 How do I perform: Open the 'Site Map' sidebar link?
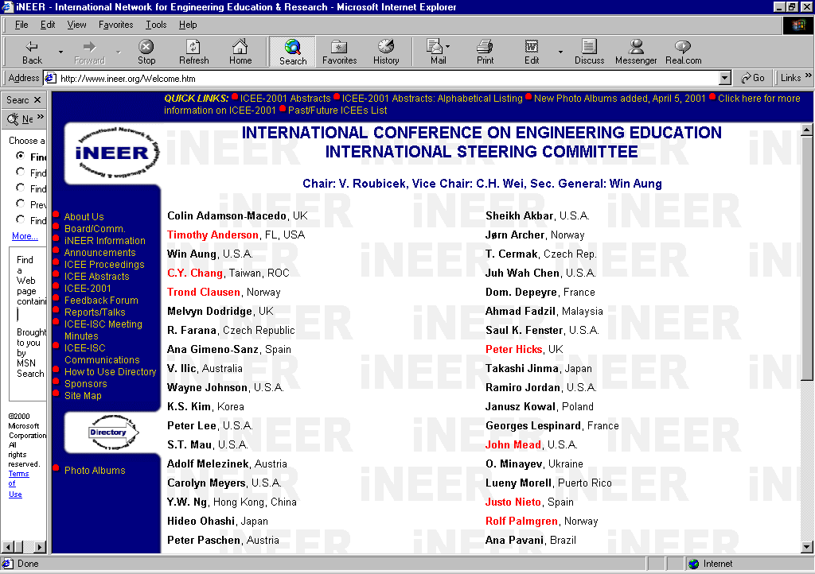tap(83, 396)
